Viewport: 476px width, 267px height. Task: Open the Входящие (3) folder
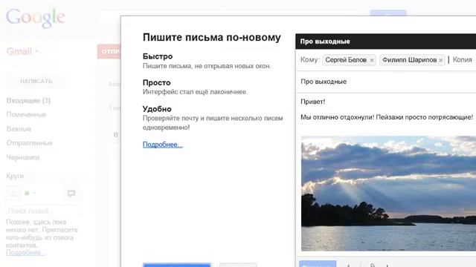click(28, 101)
